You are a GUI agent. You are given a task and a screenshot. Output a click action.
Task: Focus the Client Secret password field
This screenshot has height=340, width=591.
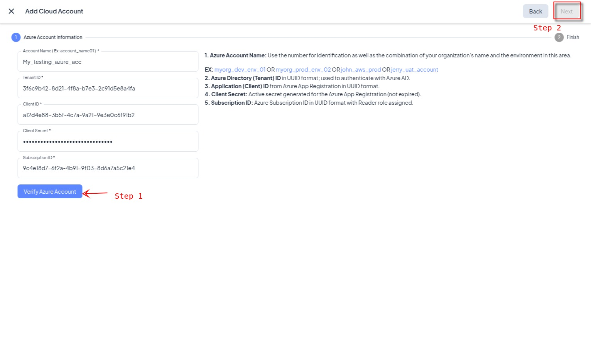pos(108,142)
